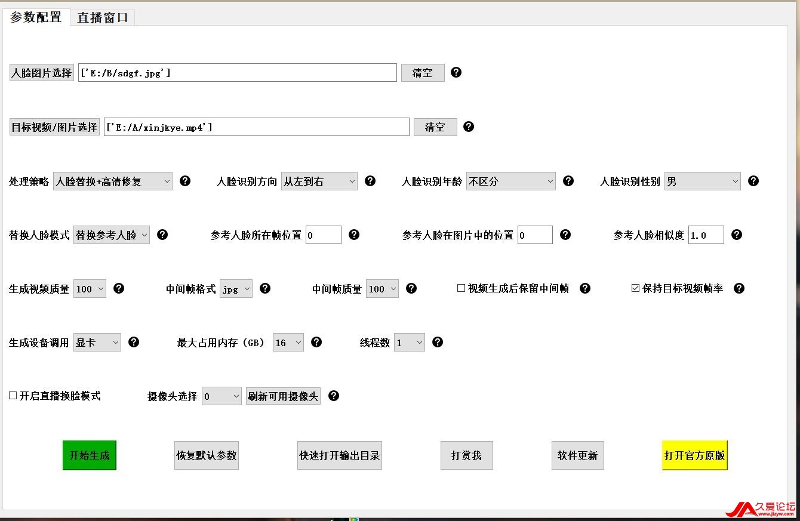Screen dimensions: 800x521
Task: Show help for 中间帧质量 option
Action: [411, 288]
